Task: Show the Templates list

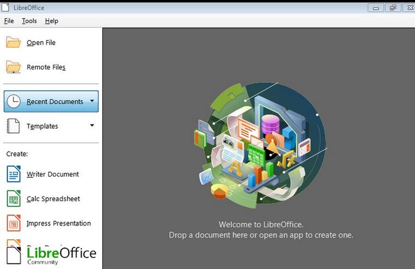Action: tap(42, 126)
